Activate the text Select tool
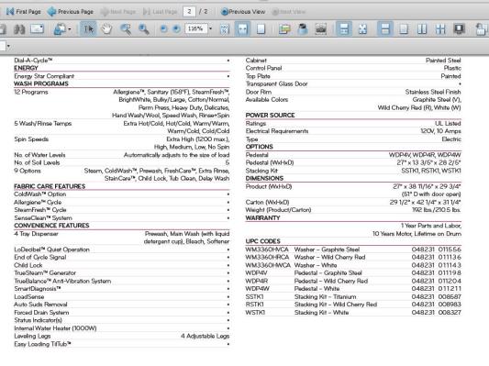 (88, 29)
